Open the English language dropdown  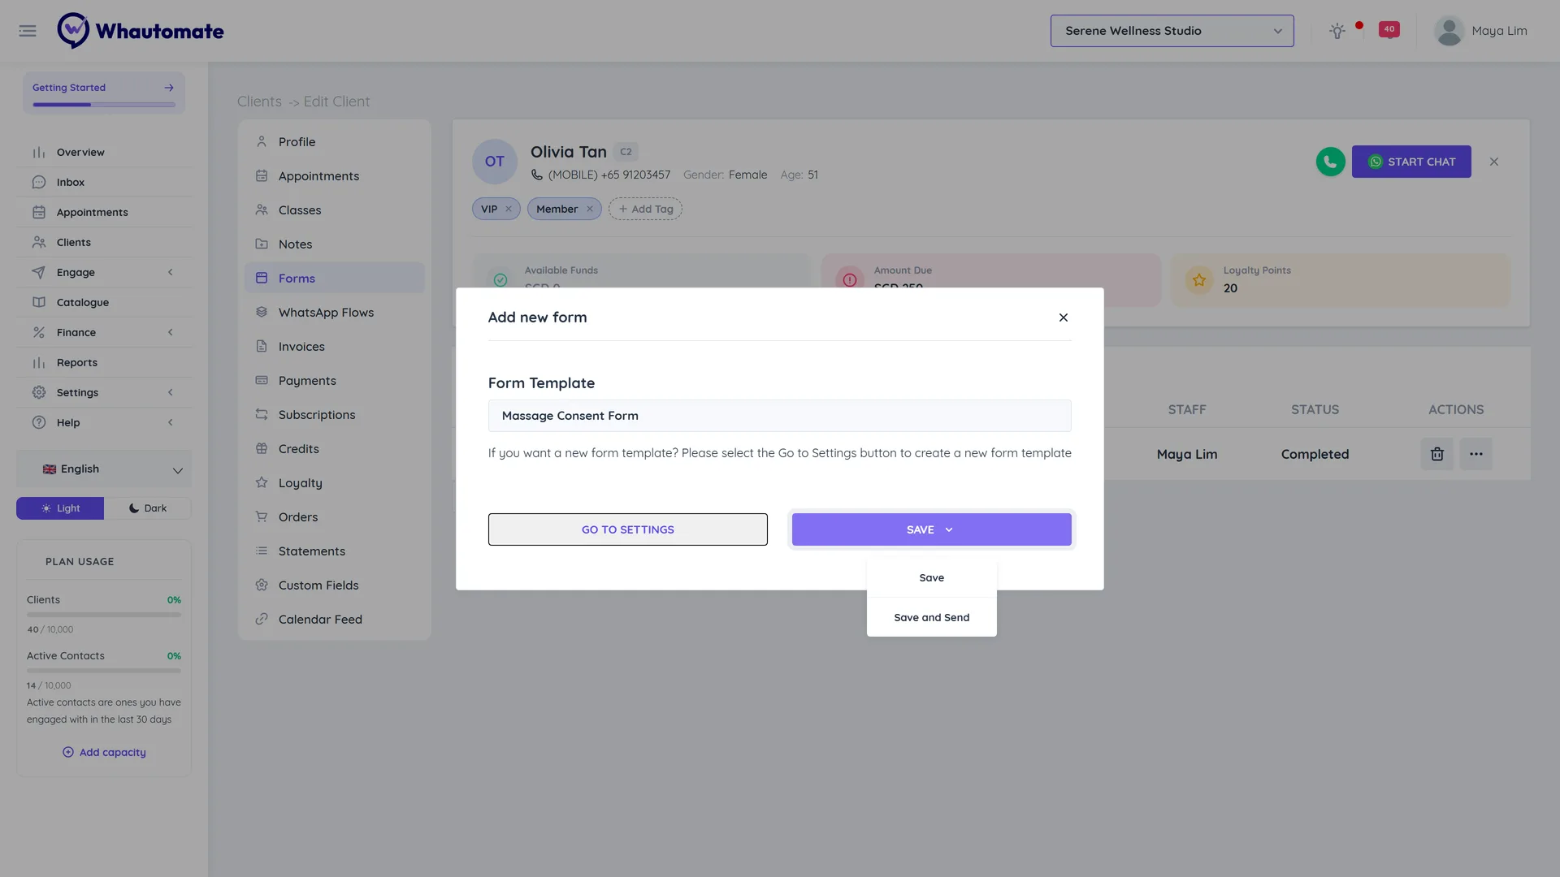pos(104,469)
